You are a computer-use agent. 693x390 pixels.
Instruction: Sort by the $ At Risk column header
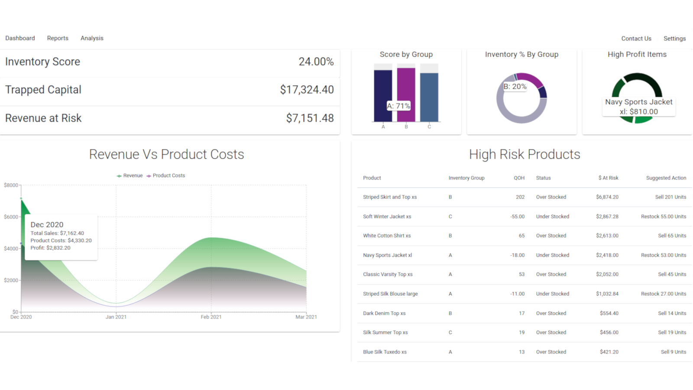pyautogui.click(x=609, y=178)
